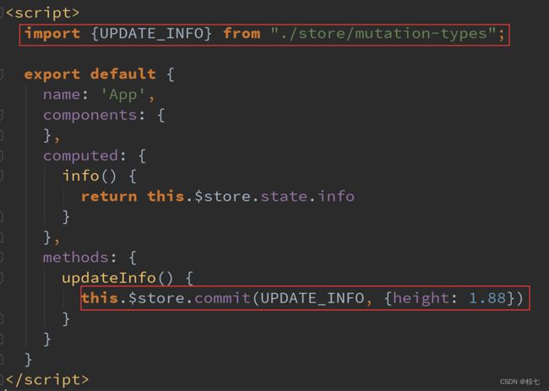
Task: Collapse the components block fold marker
Action: [x=3, y=115]
